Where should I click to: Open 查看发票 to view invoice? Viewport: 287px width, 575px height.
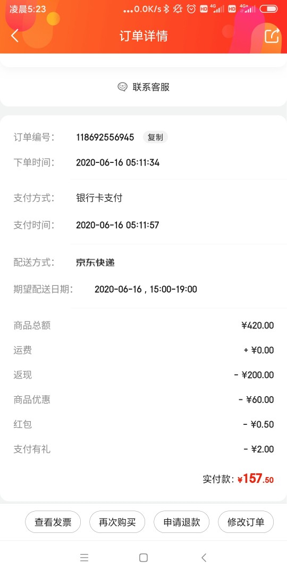tap(53, 522)
